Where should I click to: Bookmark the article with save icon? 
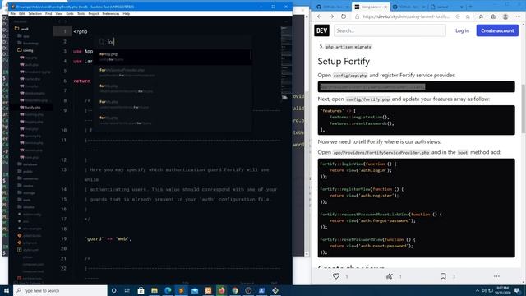(443, 276)
